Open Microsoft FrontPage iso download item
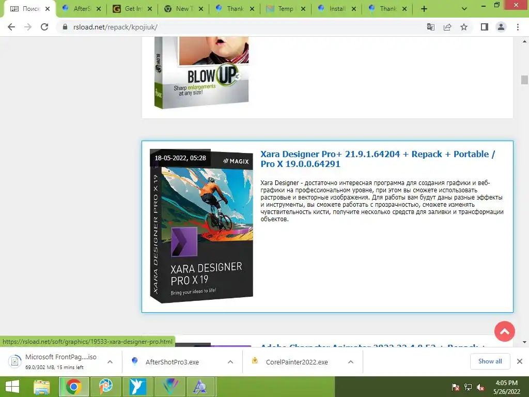Viewport: 529px width, 397px height. pos(53,361)
